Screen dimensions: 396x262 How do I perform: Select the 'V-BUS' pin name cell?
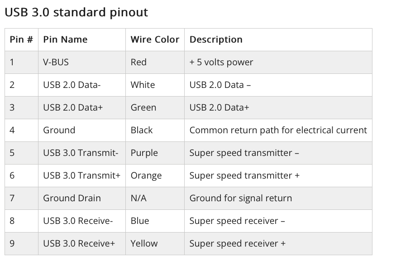pos(82,62)
